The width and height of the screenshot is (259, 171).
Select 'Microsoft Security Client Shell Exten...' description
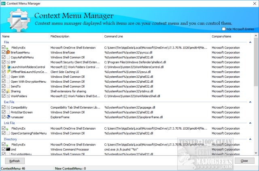point(75,62)
